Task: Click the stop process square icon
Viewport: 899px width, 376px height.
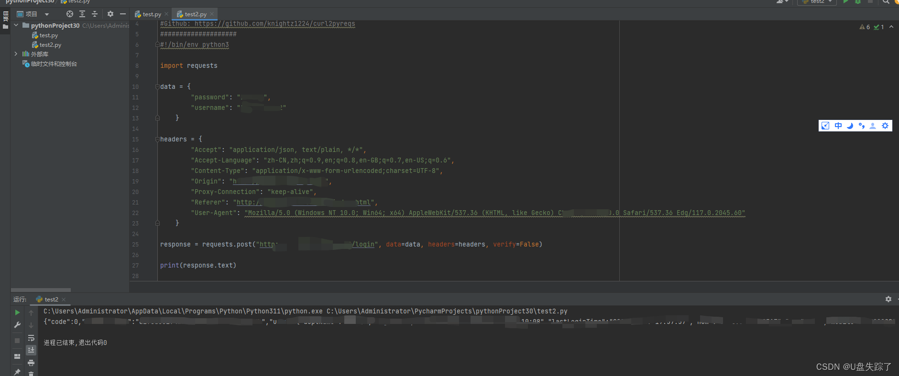Action: point(17,341)
